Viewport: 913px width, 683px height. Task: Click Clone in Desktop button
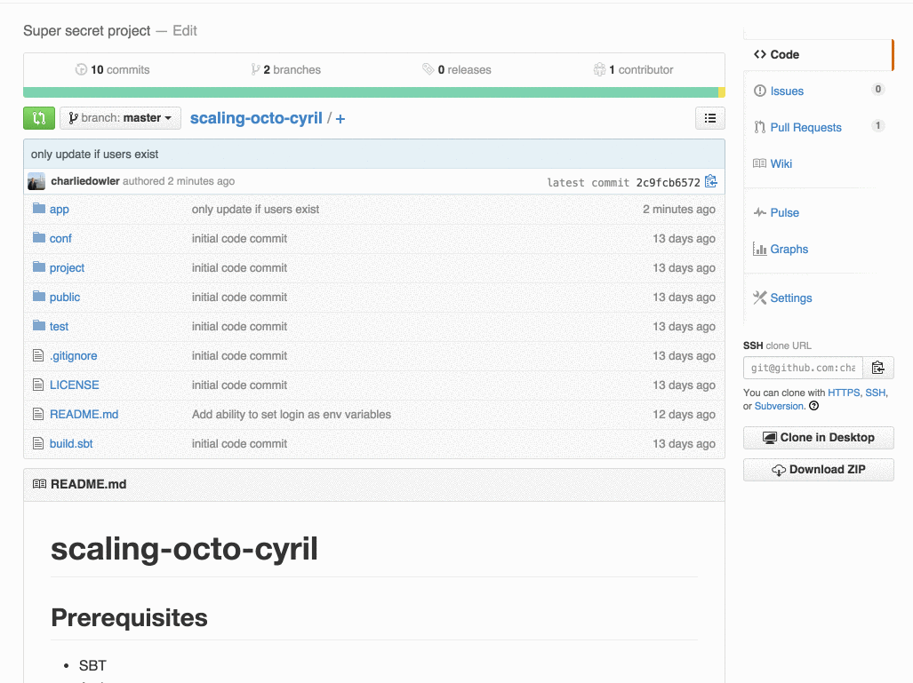pyautogui.click(x=818, y=438)
